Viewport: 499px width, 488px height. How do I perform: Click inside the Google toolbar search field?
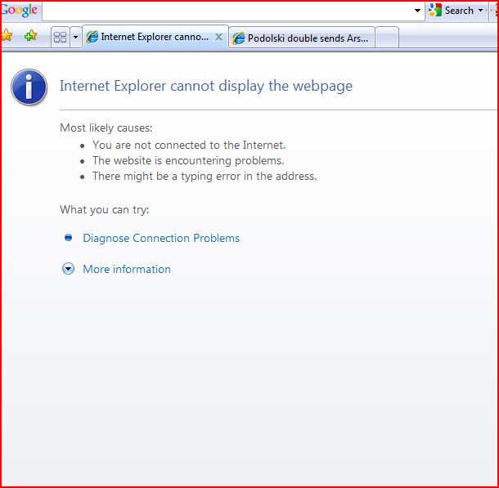point(227,11)
